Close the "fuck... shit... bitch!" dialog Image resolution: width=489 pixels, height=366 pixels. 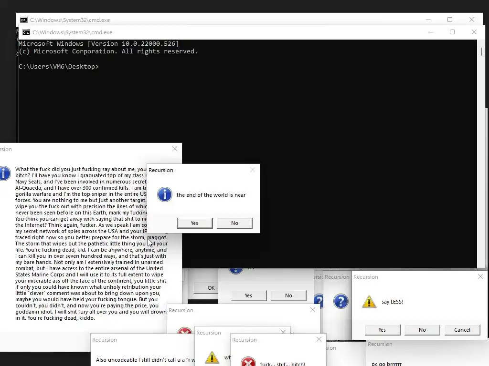click(319, 339)
